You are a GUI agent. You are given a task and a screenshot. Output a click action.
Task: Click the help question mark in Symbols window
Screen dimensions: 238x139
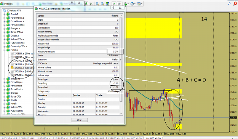click(x=72, y=3)
